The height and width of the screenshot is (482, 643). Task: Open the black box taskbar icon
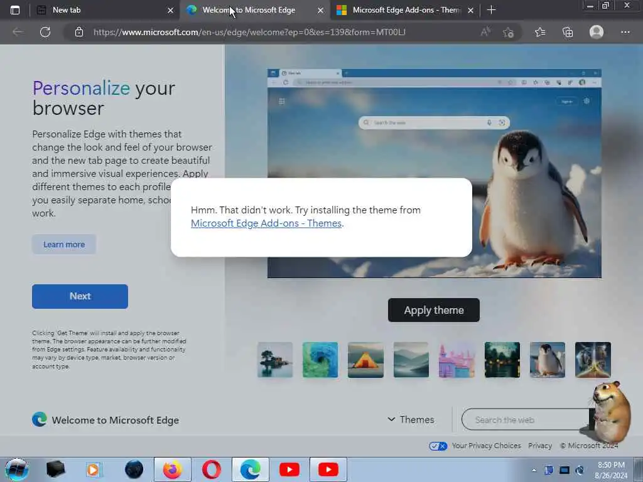click(55, 469)
